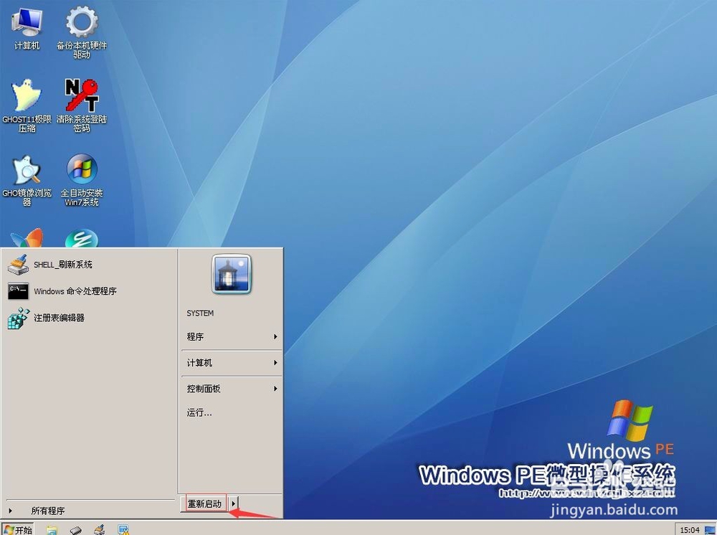Click the show desktop icon in tray
This screenshot has width=717, height=535.
710,531
